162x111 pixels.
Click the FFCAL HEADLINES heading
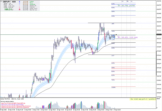(7, 102)
